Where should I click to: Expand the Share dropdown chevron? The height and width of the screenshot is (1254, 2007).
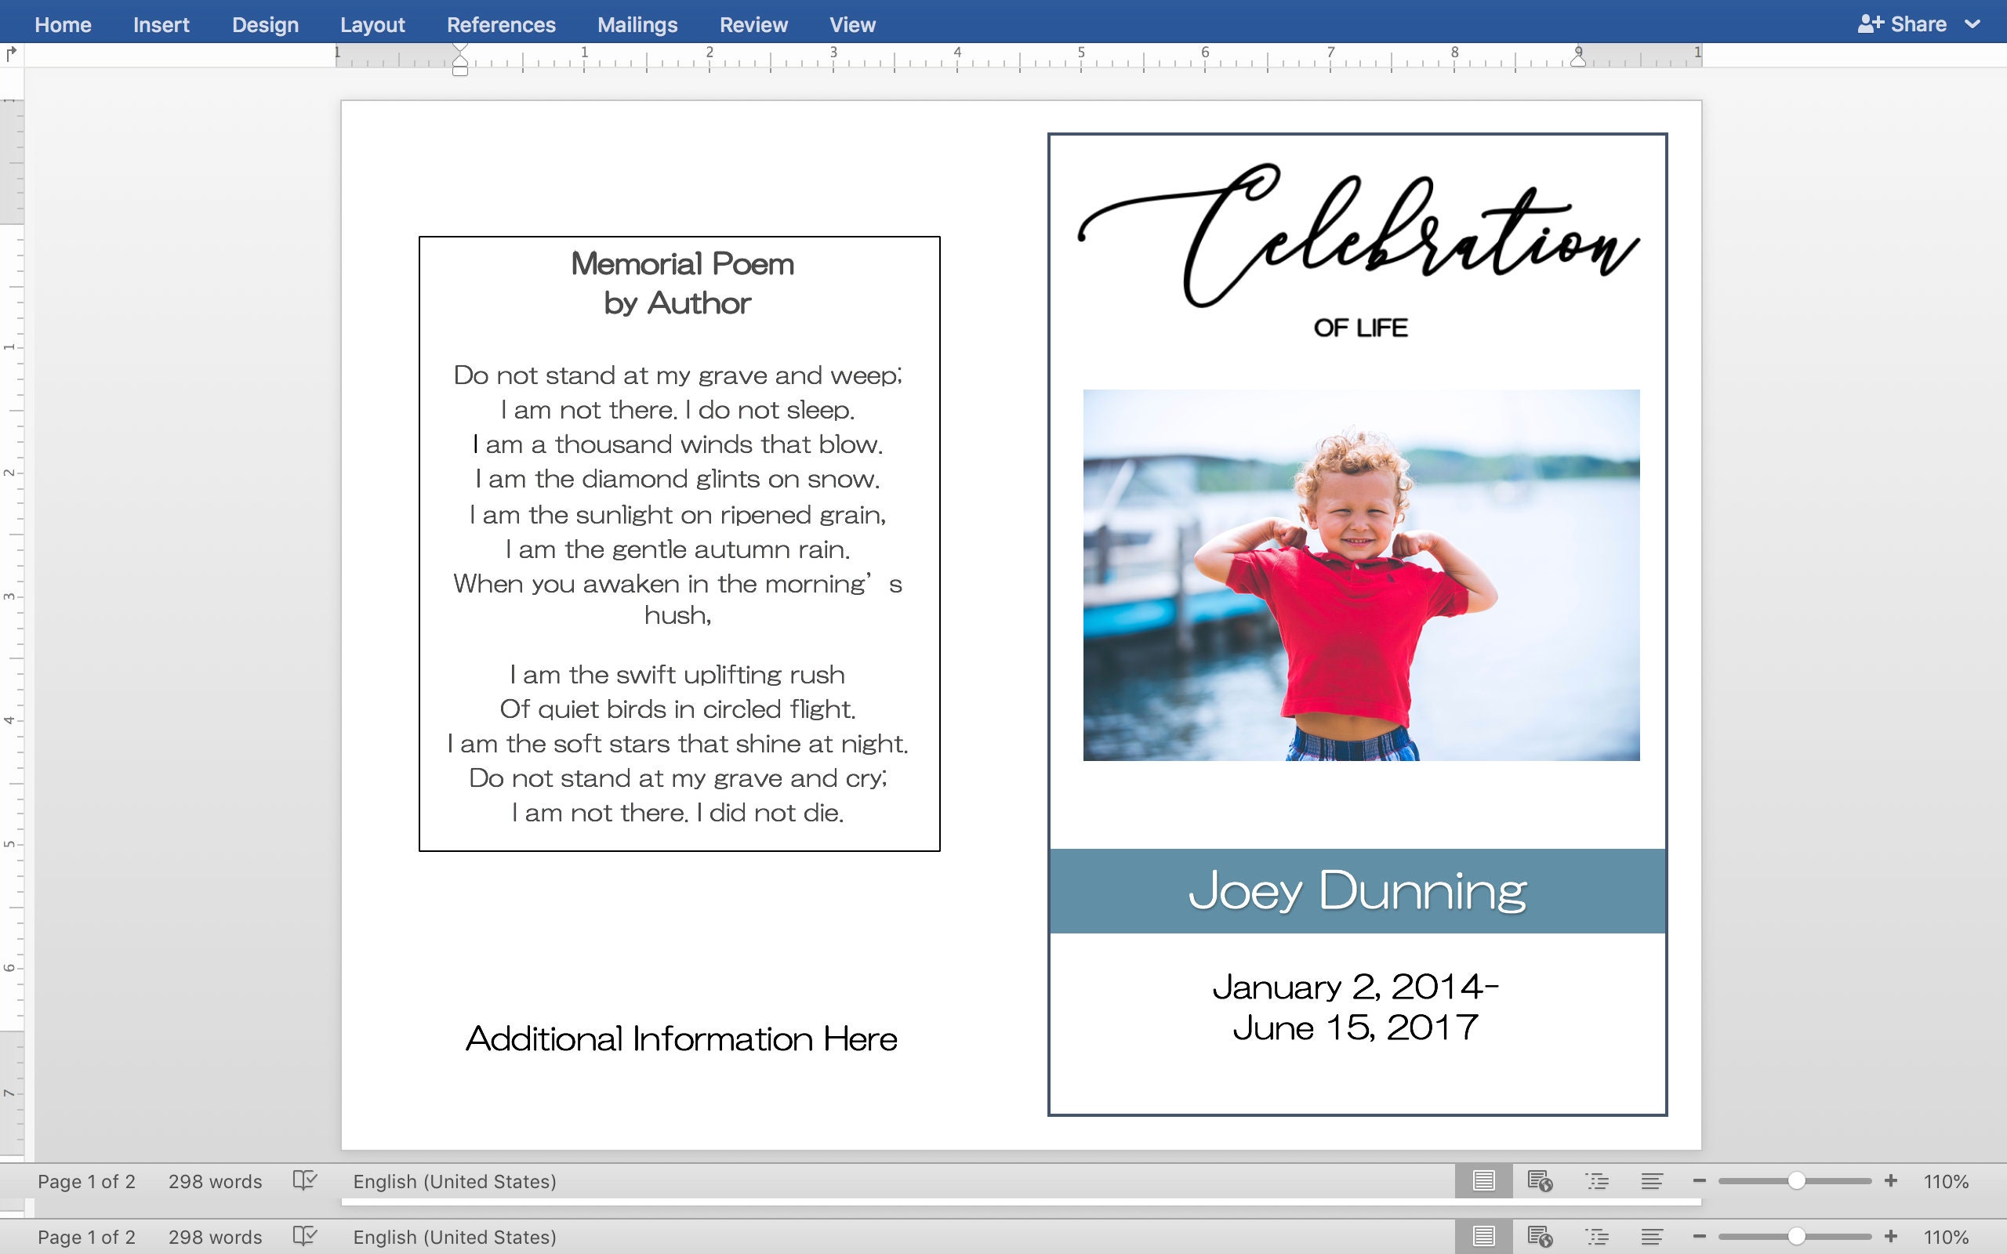(1973, 24)
